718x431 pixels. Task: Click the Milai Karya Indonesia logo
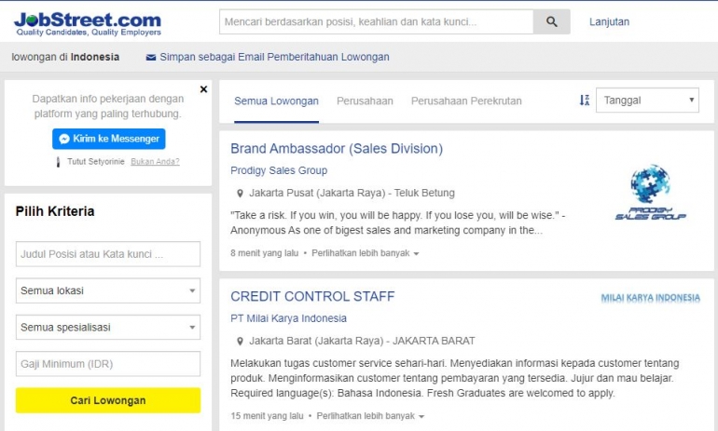coord(650,298)
